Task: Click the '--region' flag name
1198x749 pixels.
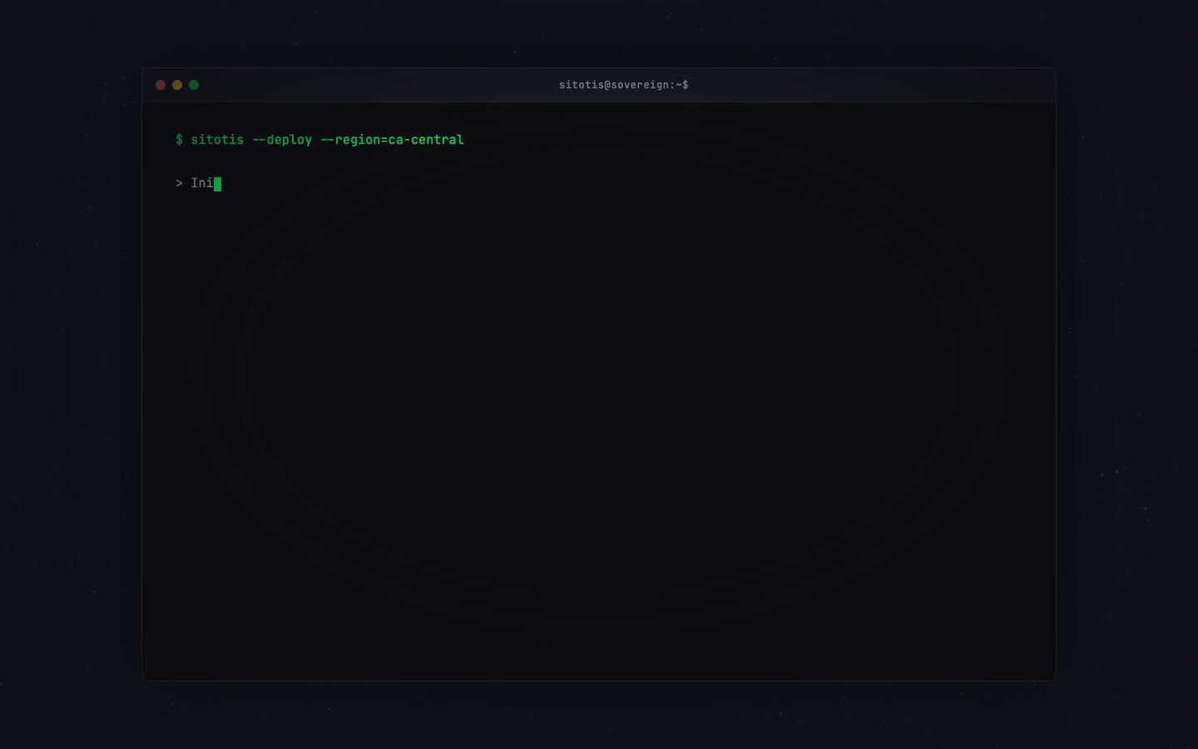Action: (x=350, y=140)
